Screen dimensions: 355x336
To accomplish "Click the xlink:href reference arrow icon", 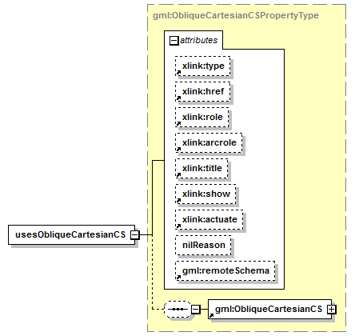I will [x=178, y=98].
